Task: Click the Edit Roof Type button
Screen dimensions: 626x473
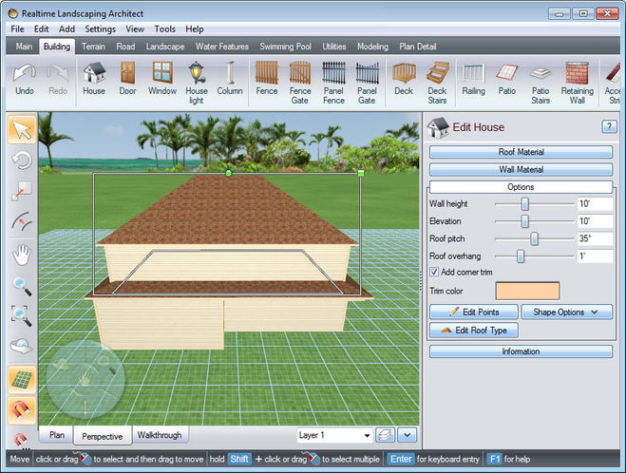Action: (x=474, y=331)
